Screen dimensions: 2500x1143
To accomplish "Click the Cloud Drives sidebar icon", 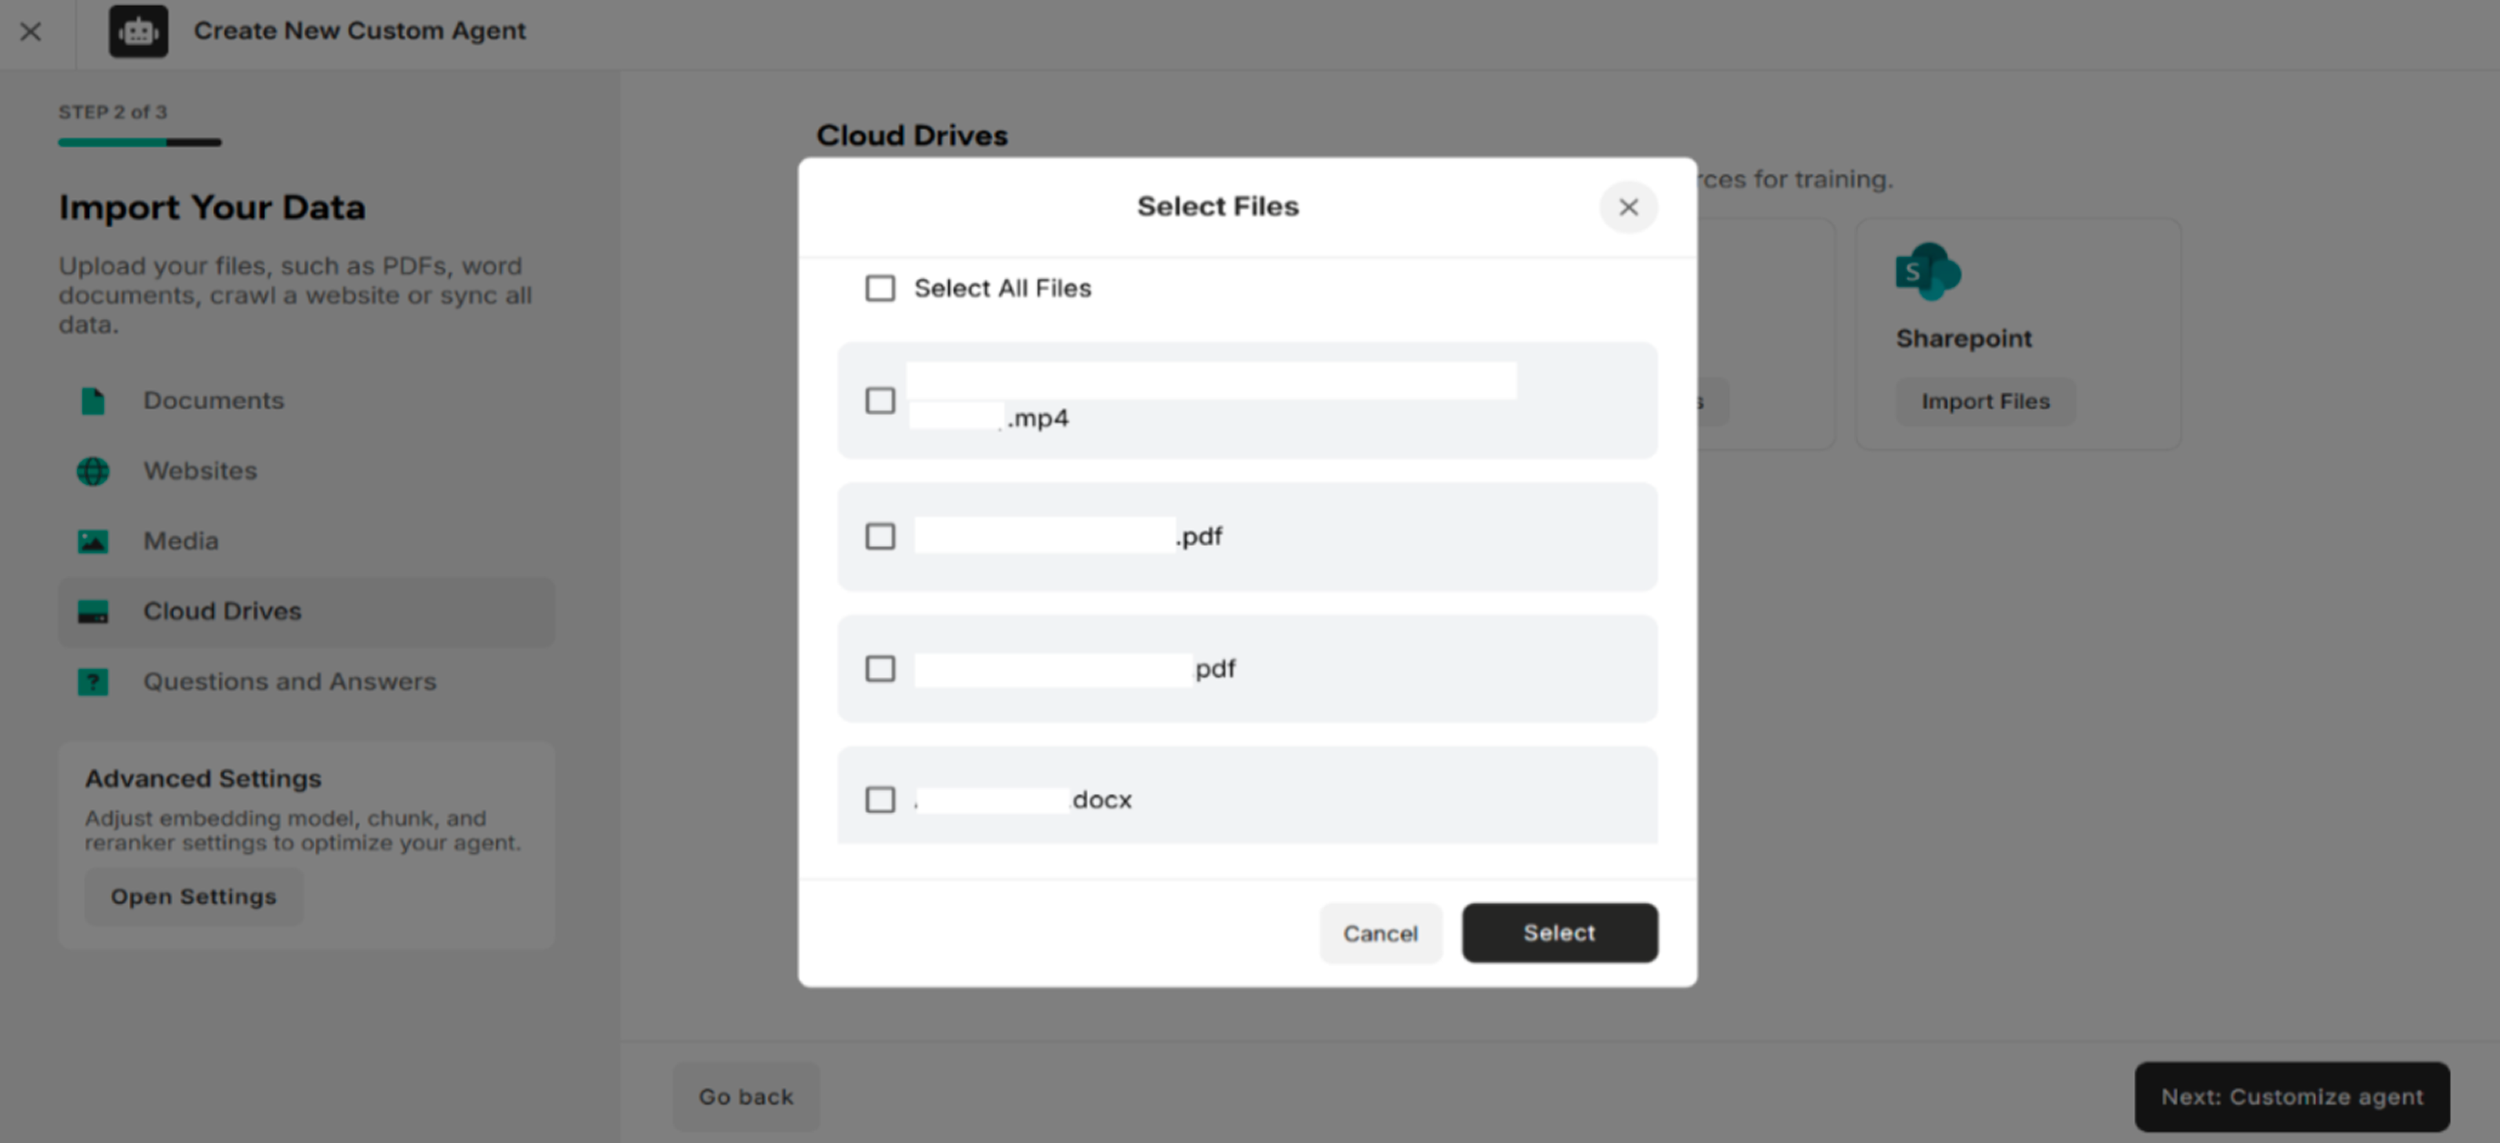I will click(x=92, y=611).
